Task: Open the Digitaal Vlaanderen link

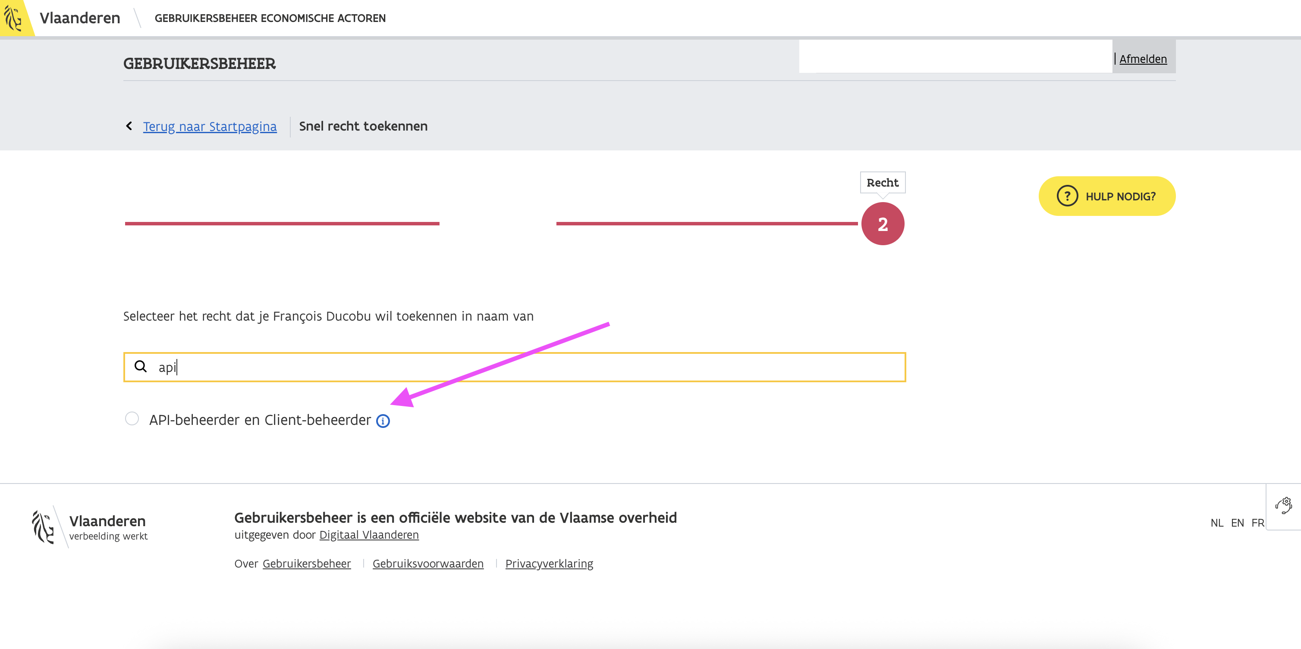Action: [x=369, y=535]
